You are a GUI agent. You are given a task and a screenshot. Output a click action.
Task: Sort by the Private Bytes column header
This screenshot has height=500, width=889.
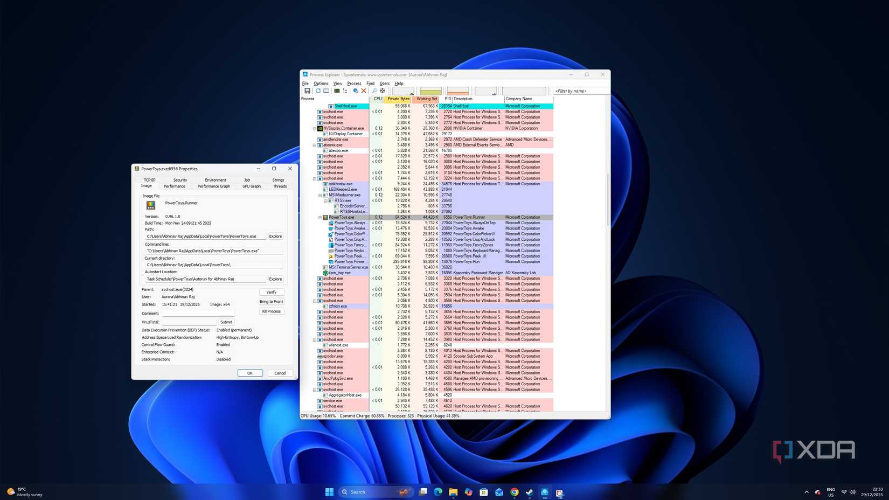tap(398, 99)
